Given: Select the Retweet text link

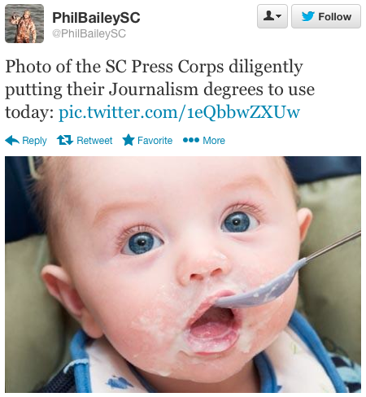Looking at the screenshot, I should (94, 141).
